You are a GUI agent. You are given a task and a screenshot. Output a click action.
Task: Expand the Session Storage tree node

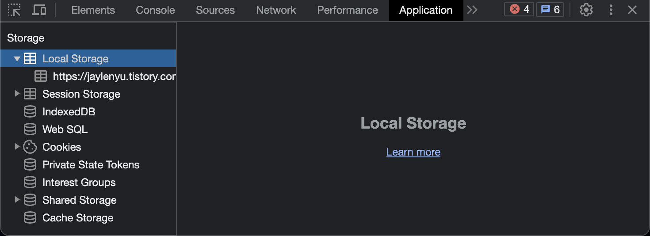[17, 94]
